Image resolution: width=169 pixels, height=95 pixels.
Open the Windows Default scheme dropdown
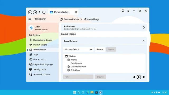(x=78, y=49)
